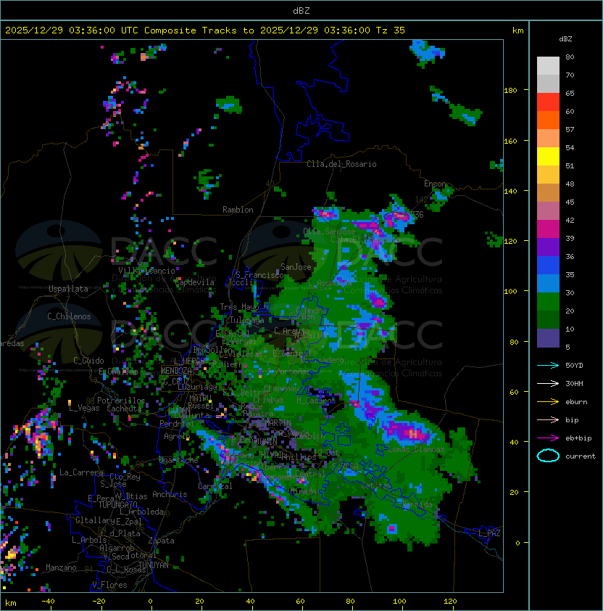Image resolution: width=603 pixels, height=611 pixels.
Task: Click the Zapata label on map
Action: (161, 541)
